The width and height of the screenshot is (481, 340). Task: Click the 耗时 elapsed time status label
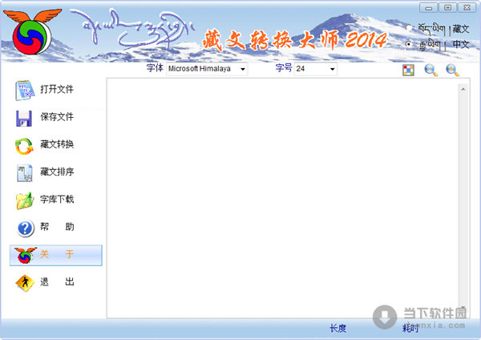pos(410,328)
